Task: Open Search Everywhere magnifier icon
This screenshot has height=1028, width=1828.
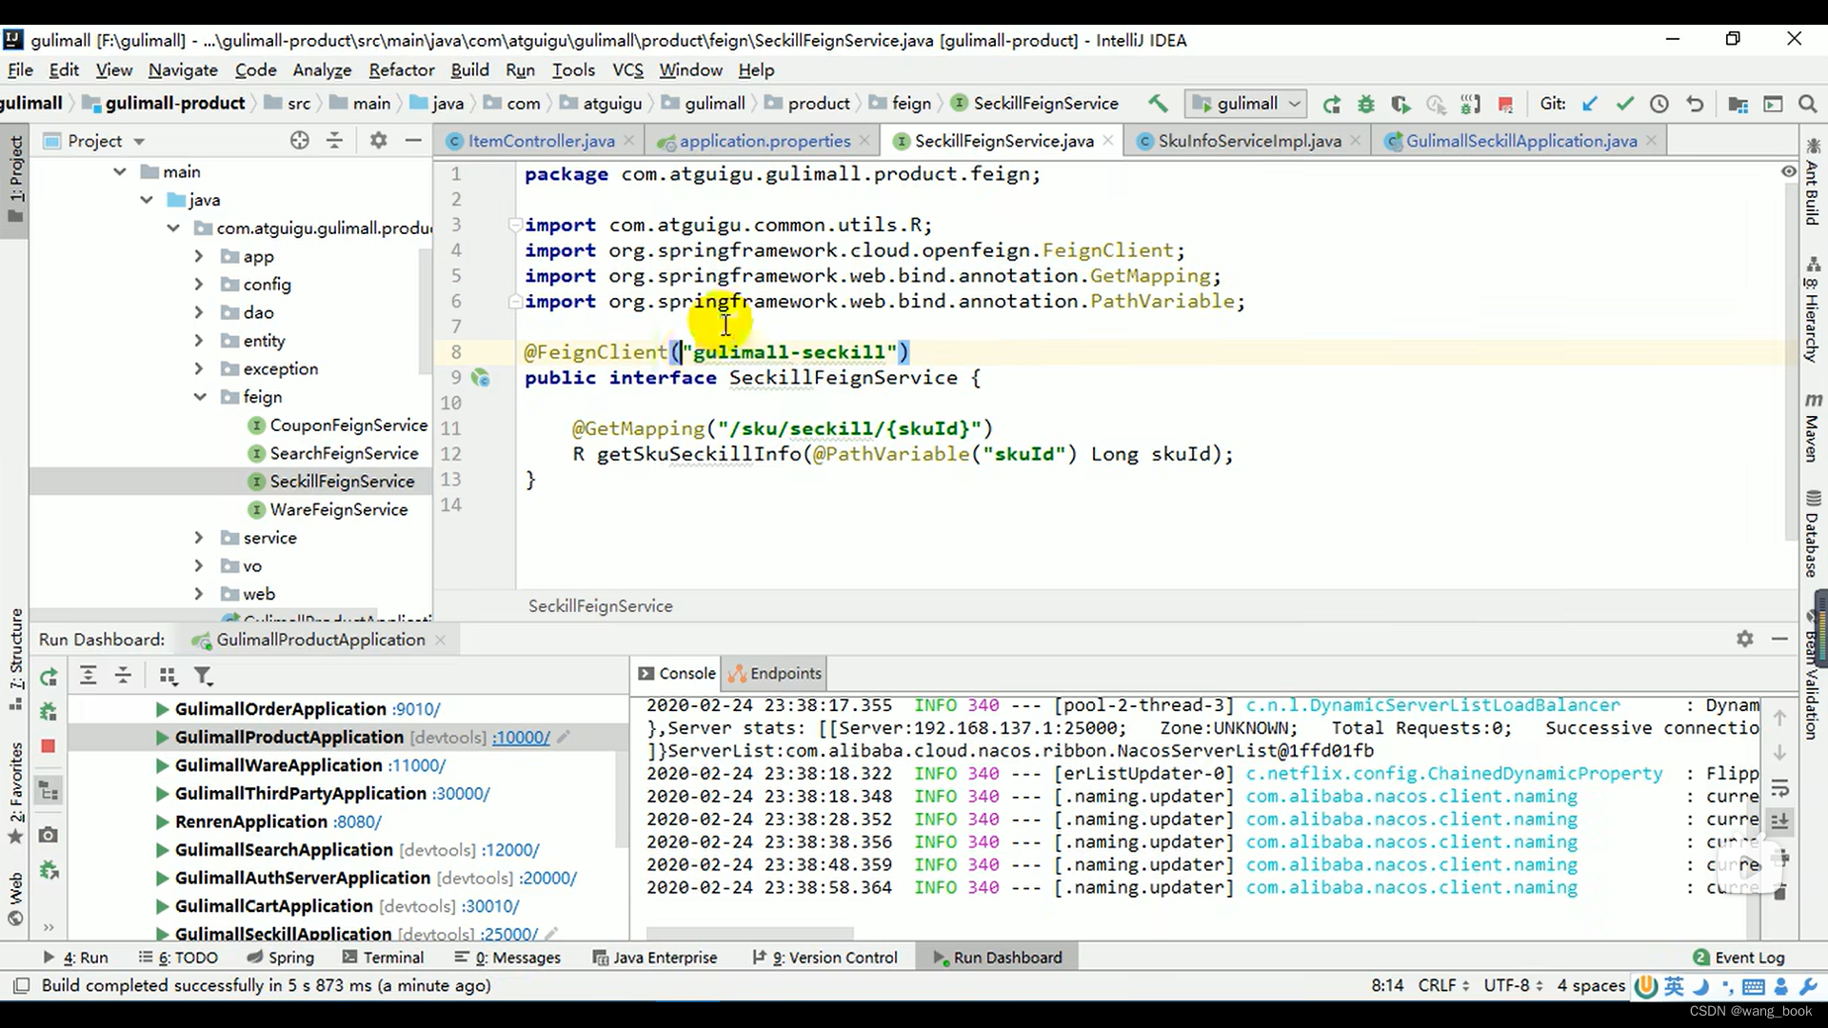Action: click(x=1807, y=104)
